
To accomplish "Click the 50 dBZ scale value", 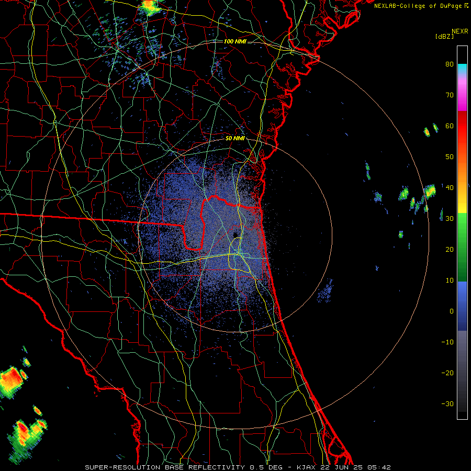I will click(450, 157).
